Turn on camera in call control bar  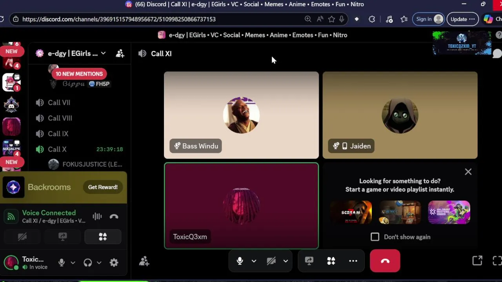[x=271, y=261]
